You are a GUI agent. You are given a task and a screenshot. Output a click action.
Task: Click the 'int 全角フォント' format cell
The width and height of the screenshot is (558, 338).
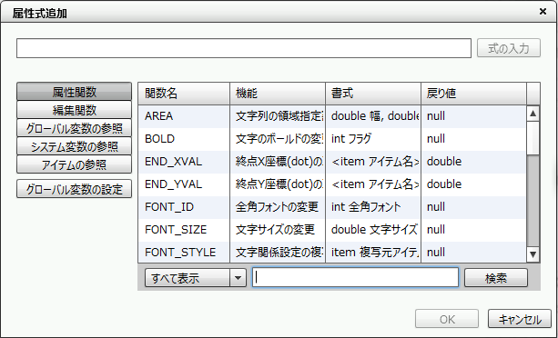point(373,207)
